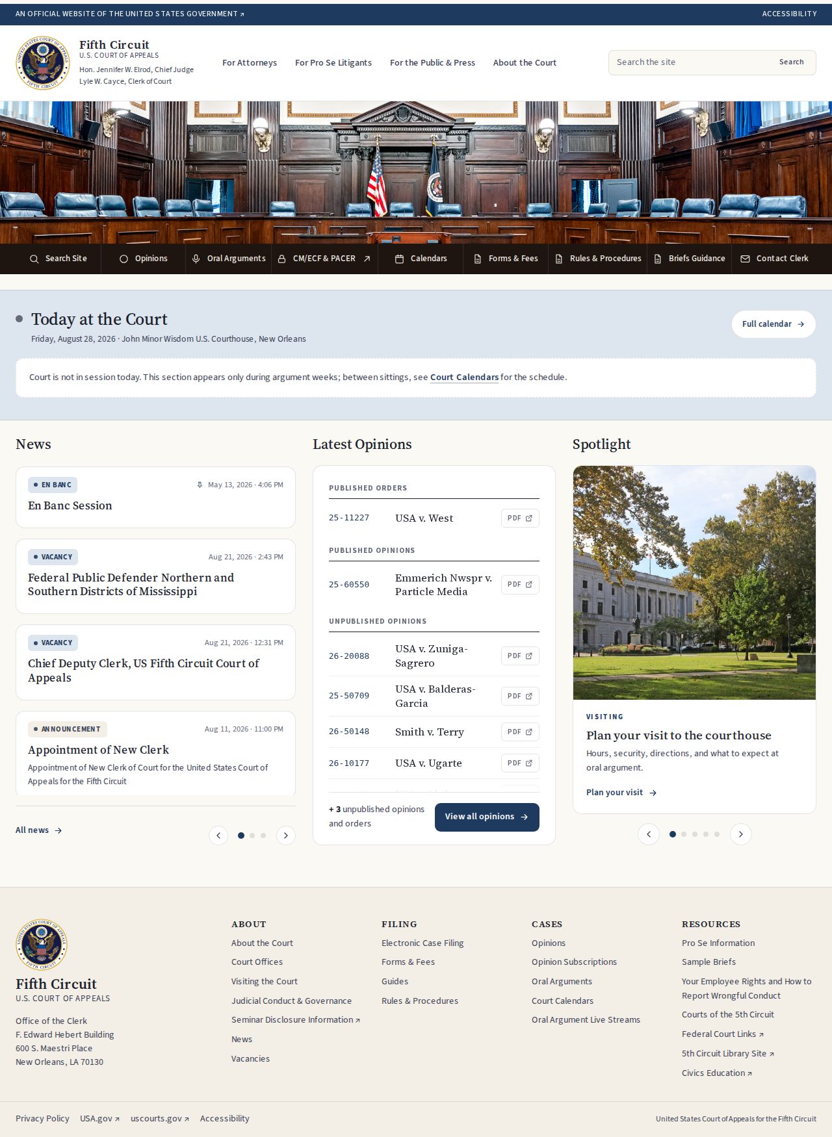
Task: Click the Calendars calendar icon
Action: tap(399, 259)
